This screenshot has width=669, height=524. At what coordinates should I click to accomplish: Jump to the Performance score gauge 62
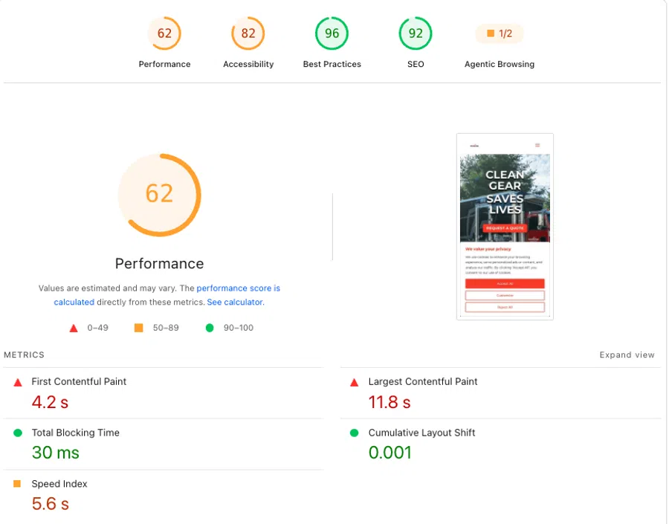pos(164,33)
